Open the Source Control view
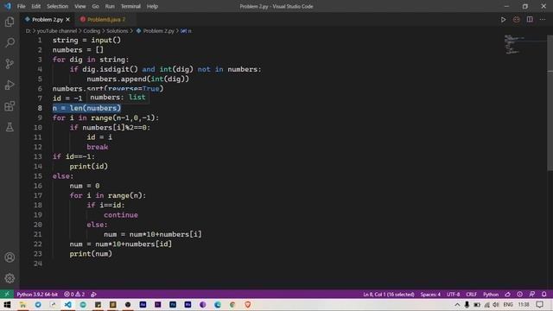 (10, 64)
